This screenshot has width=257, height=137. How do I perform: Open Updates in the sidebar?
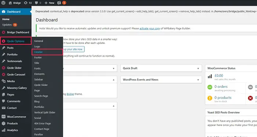(10, 25)
